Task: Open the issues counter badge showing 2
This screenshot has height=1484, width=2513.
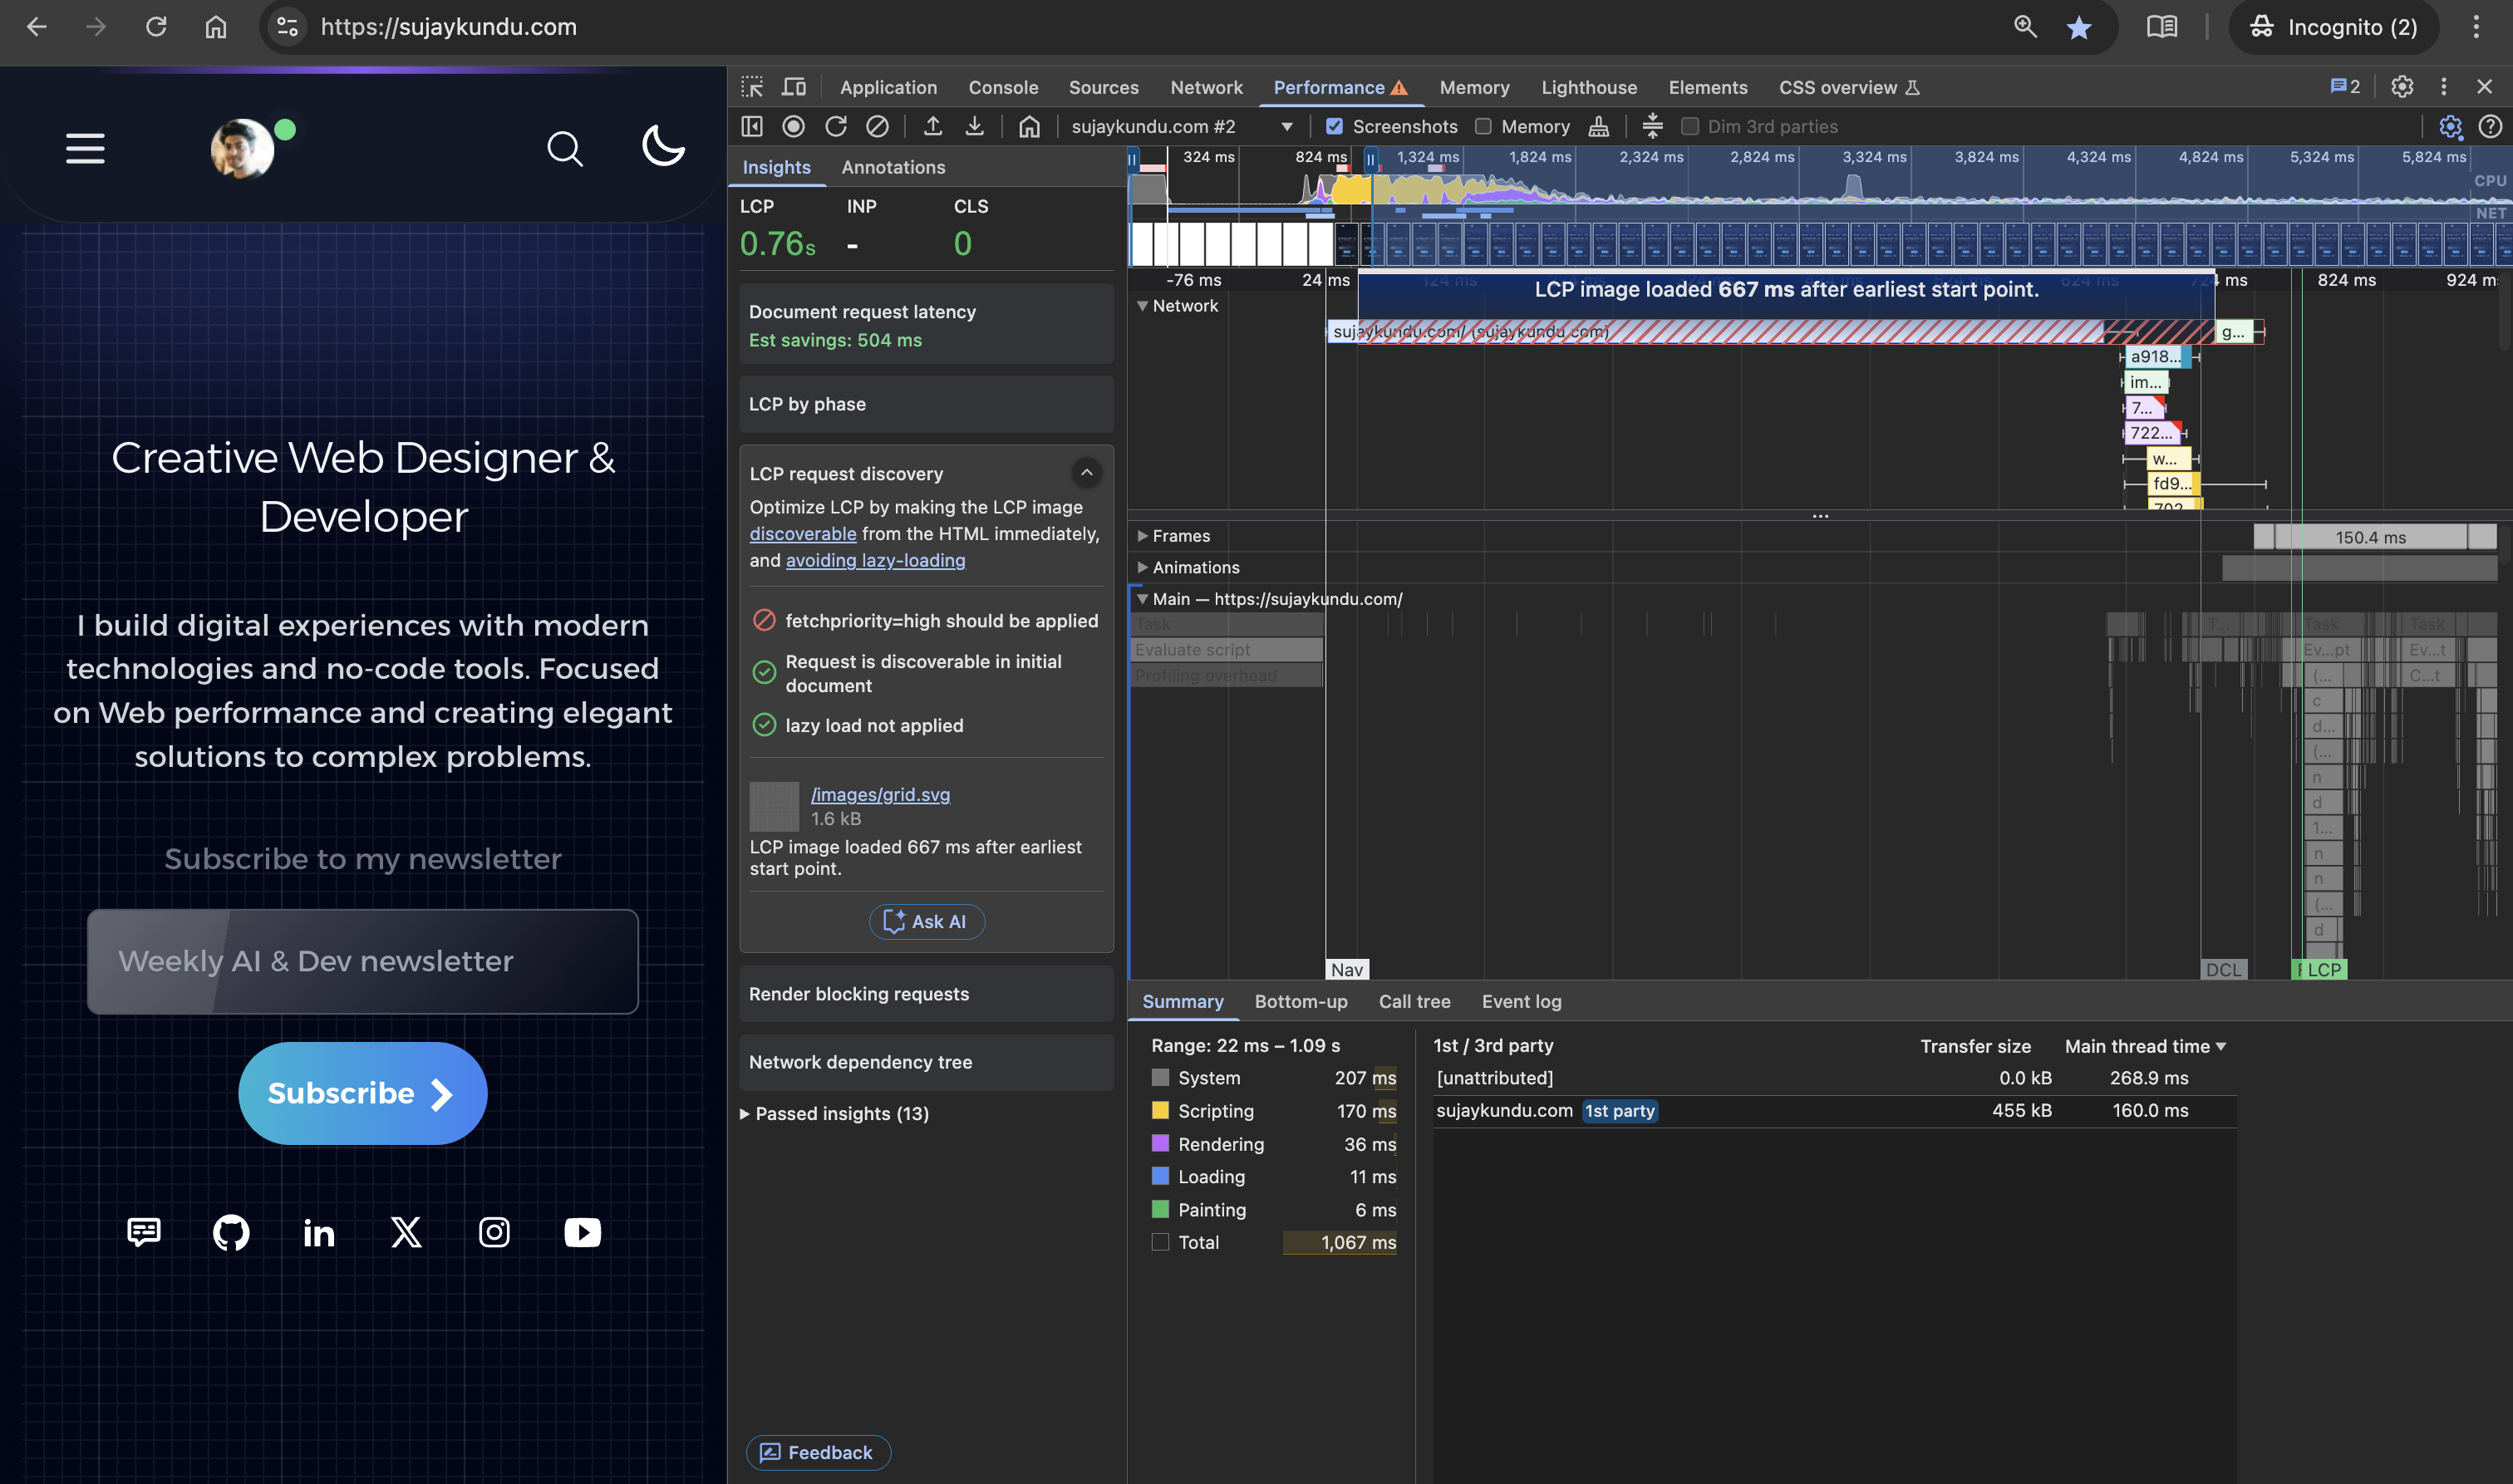Action: pyautogui.click(x=2345, y=87)
